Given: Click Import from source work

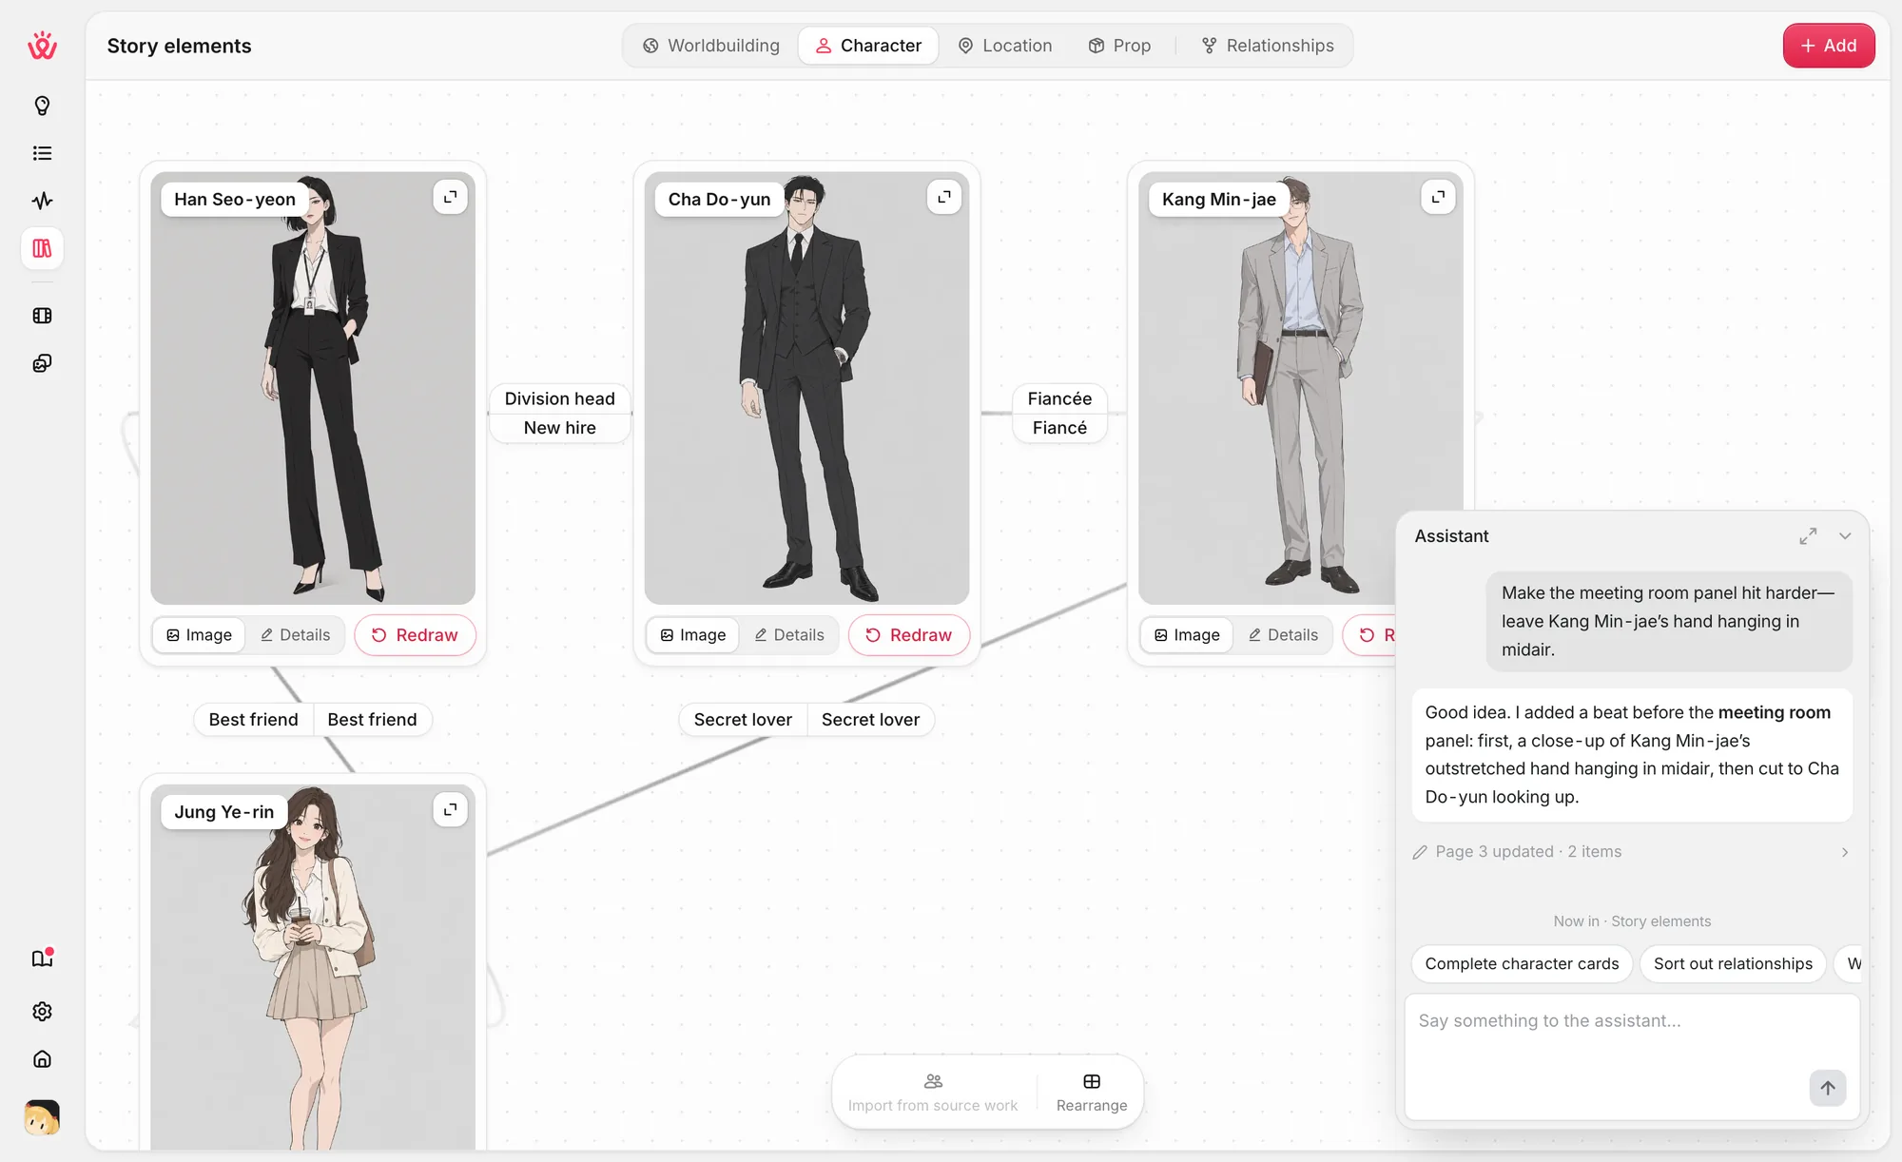Looking at the screenshot, I should pos(933,1093).
